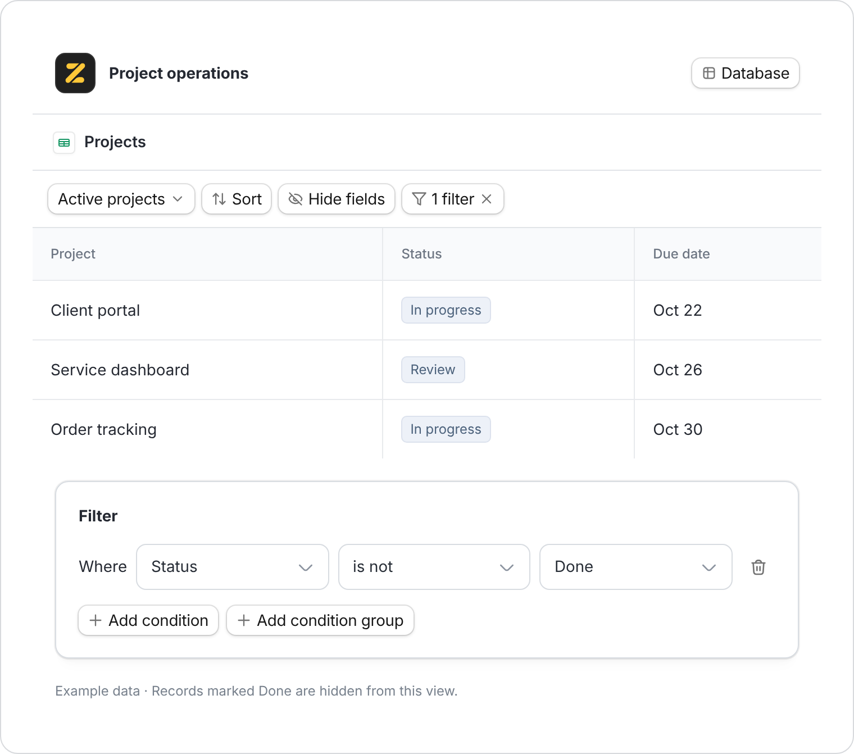Open the Done value dropdown

pos(636,567)
